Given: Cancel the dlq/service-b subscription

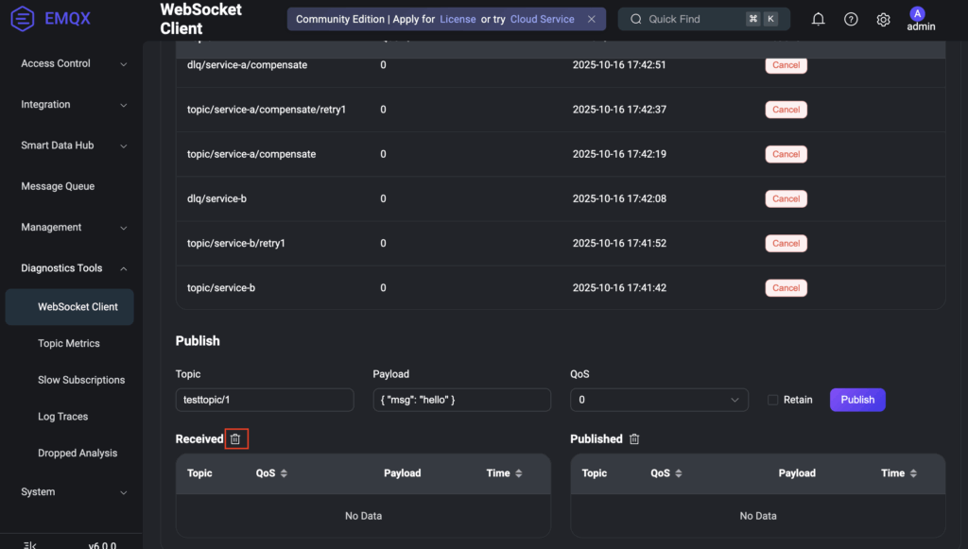Looking at the screenshot, I should click(x=786, y=198).
